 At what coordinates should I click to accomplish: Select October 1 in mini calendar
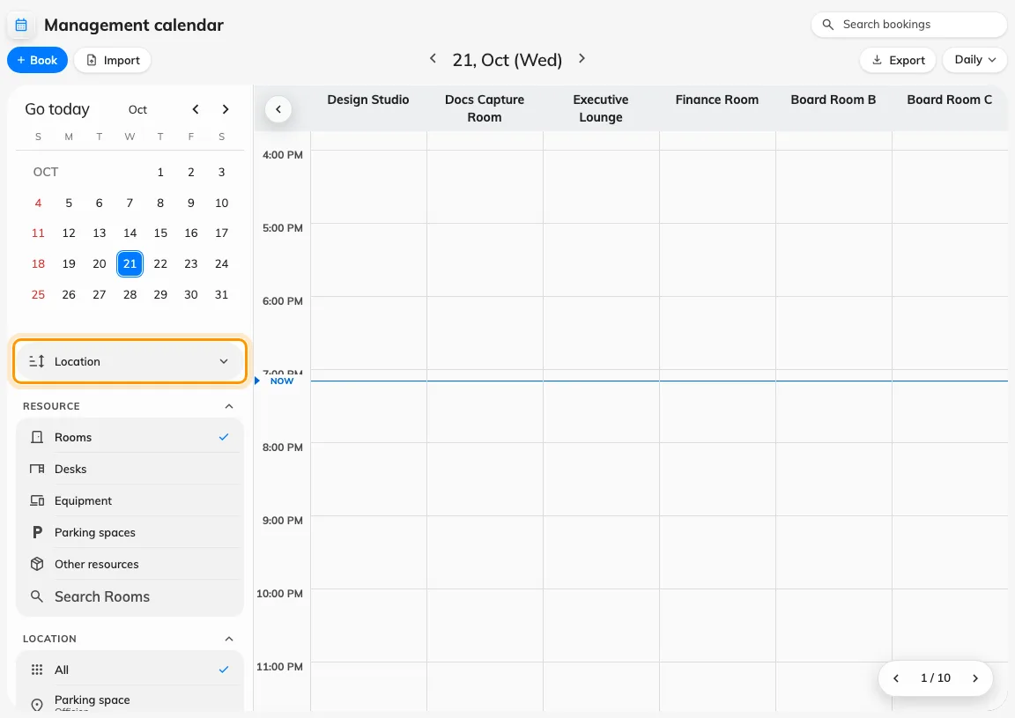click(x=160, y=172)
